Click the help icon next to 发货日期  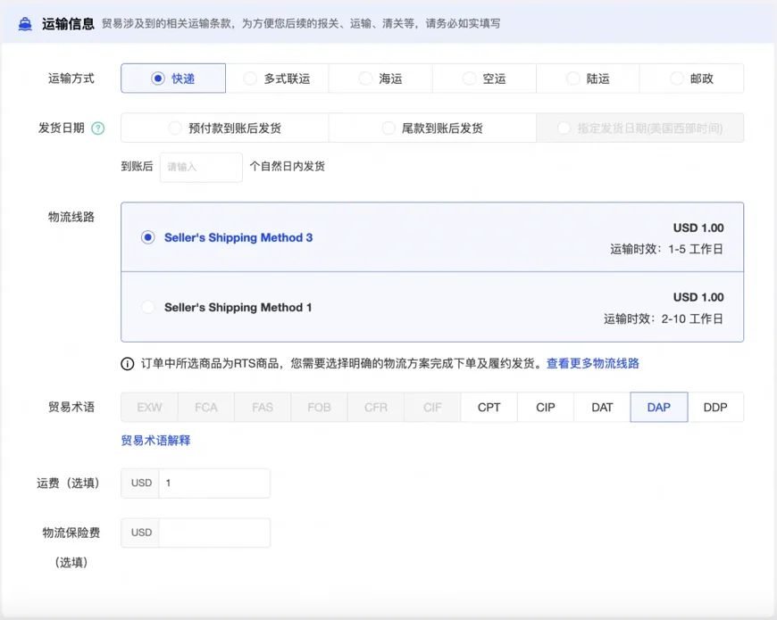pyautogui.click(x=98, y=128)
